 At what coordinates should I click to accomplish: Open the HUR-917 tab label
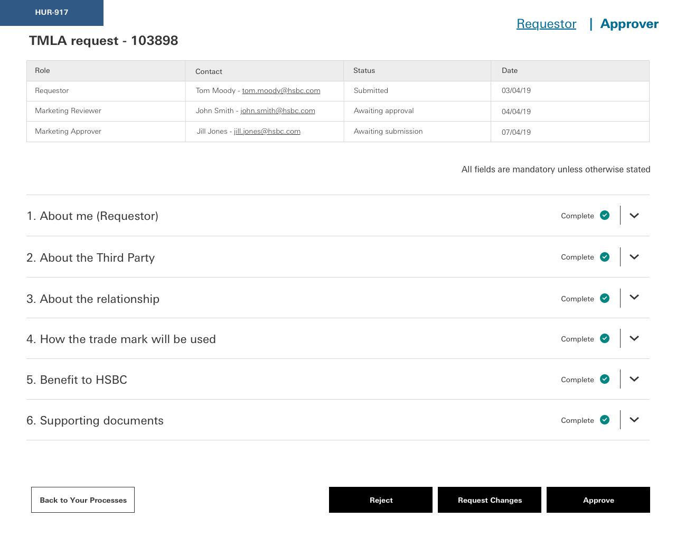coord(52,12)
